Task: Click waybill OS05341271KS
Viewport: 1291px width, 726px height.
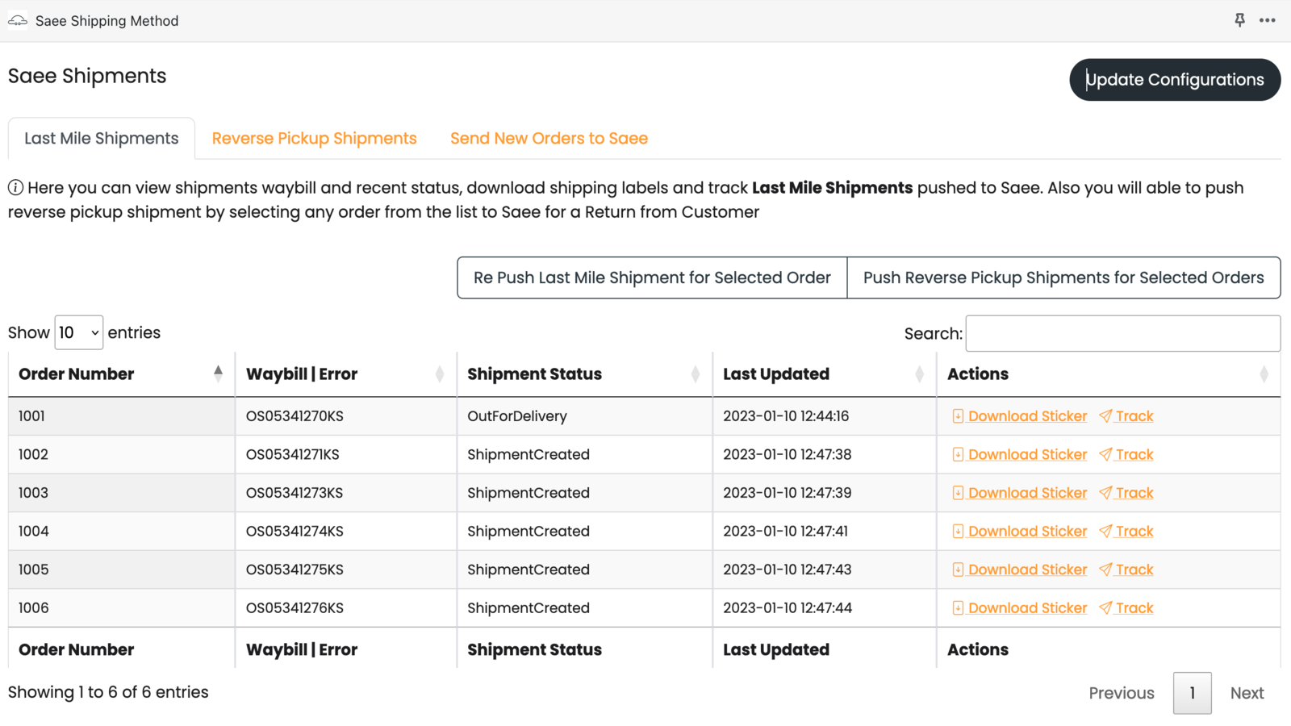Action: (293, 454)
